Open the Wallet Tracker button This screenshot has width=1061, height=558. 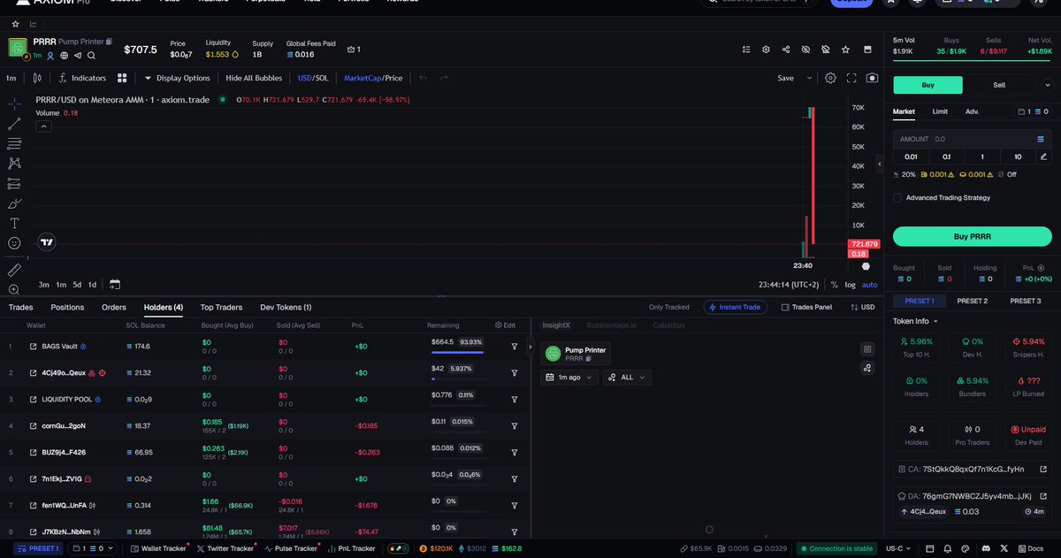coord(158,548)
